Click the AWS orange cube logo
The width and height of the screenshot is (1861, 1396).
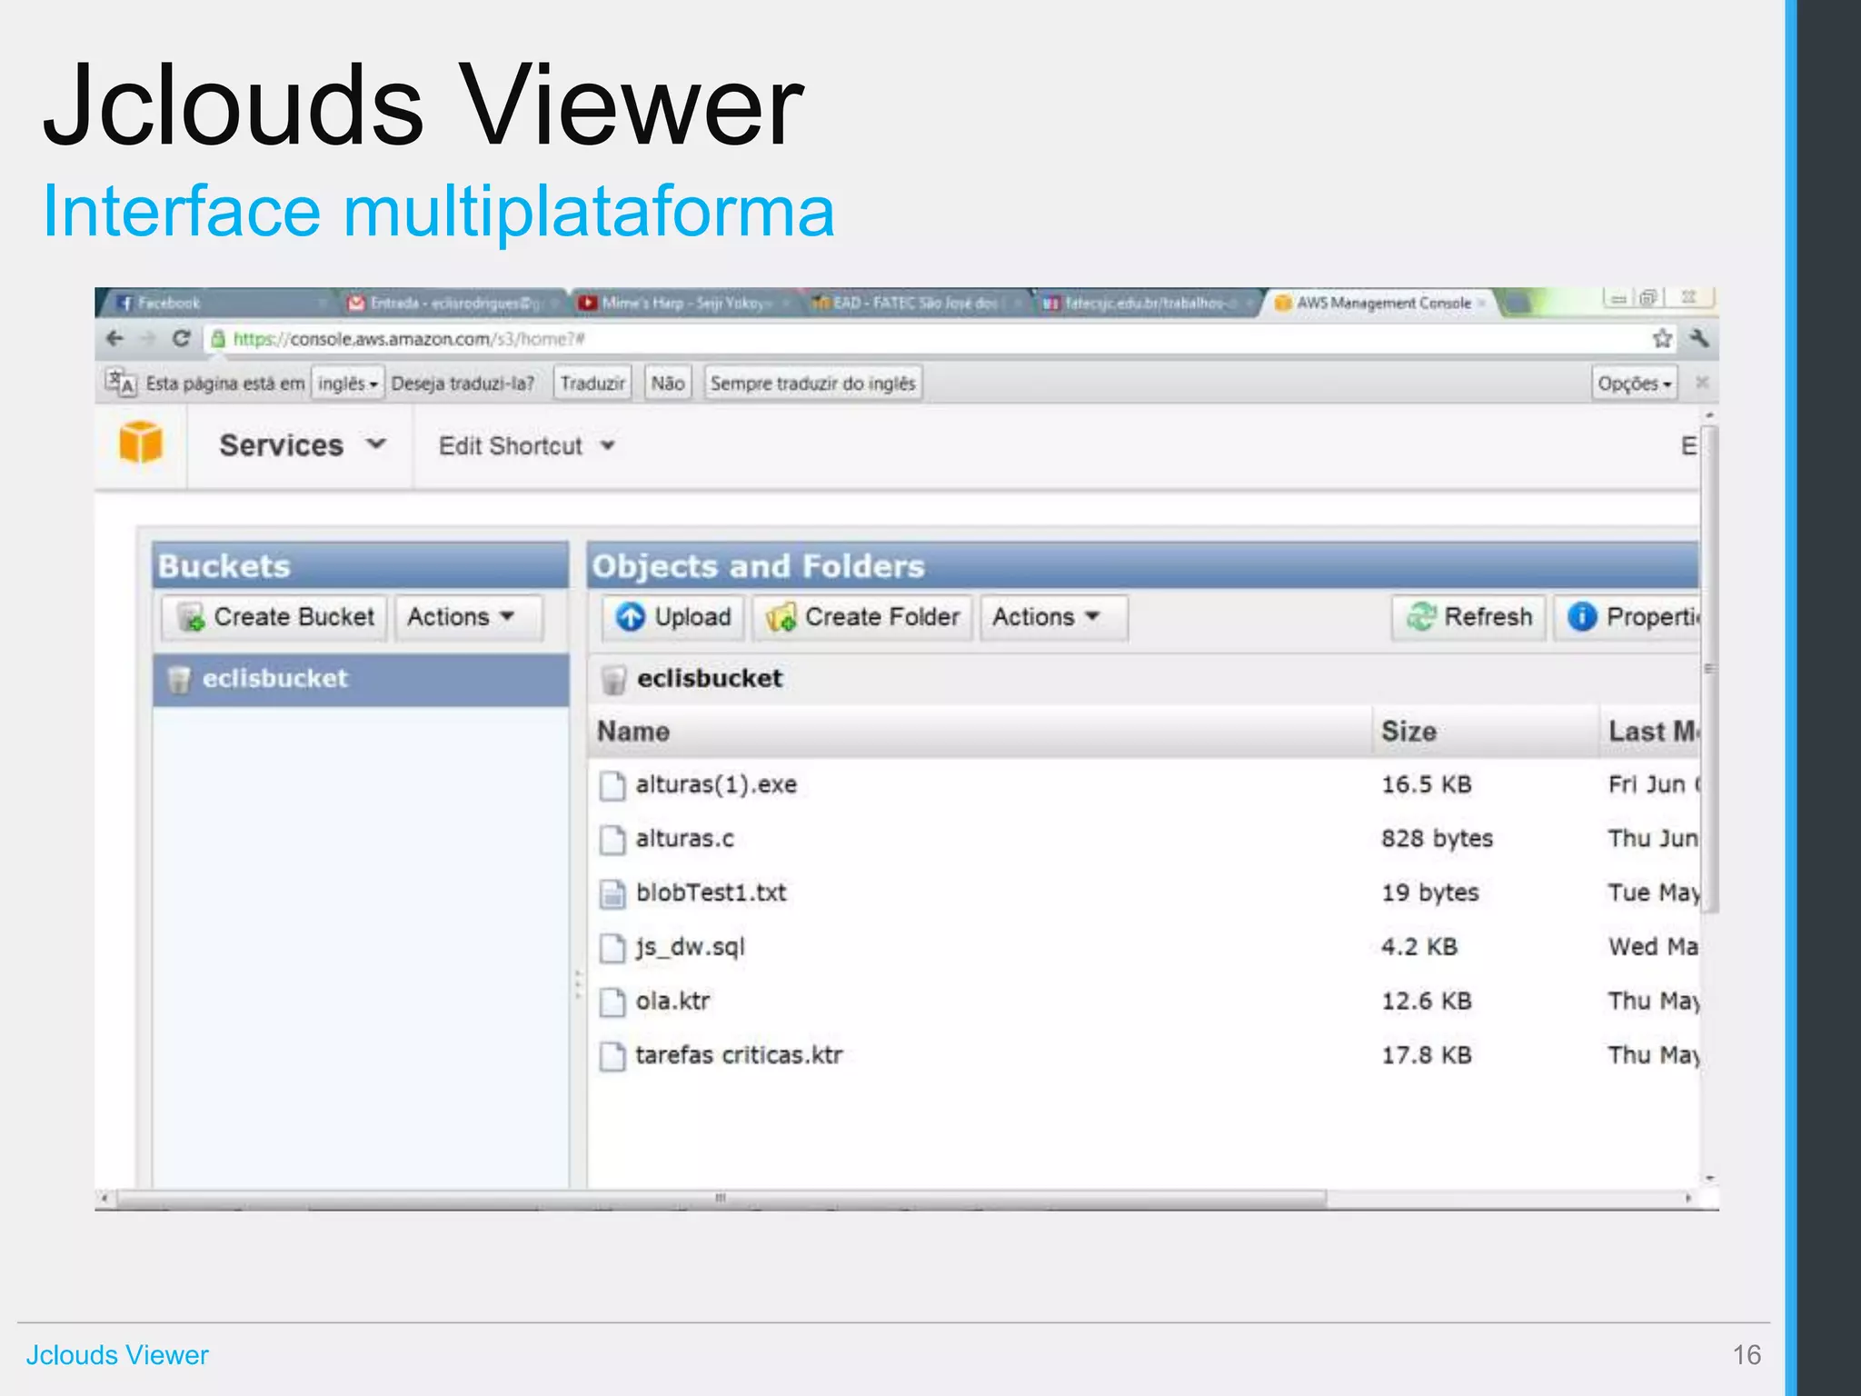pos(141,443)
